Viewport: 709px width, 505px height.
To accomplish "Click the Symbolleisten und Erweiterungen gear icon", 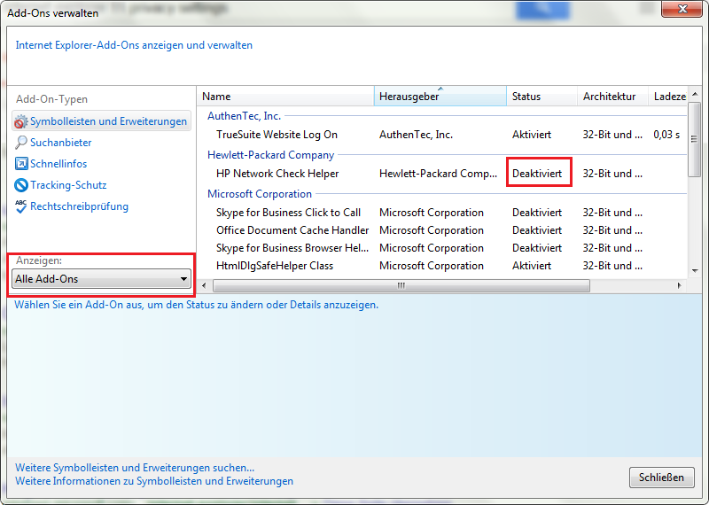I will [22, 121].
